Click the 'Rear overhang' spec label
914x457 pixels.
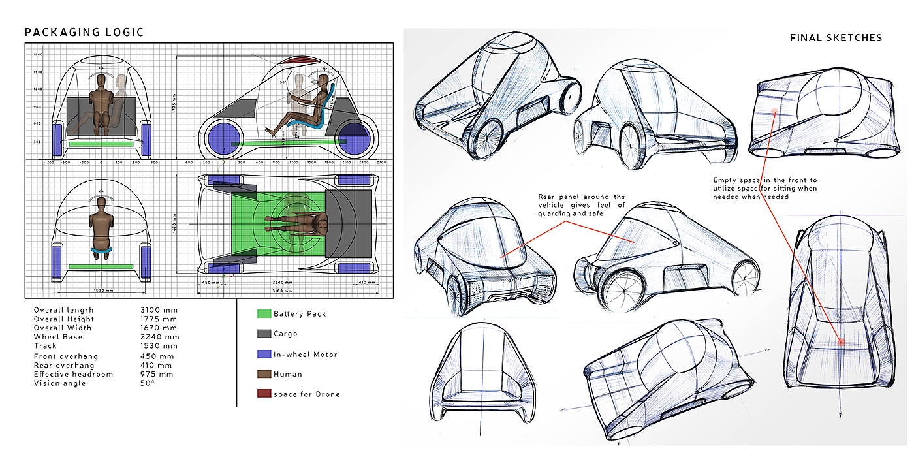point(64,366)
